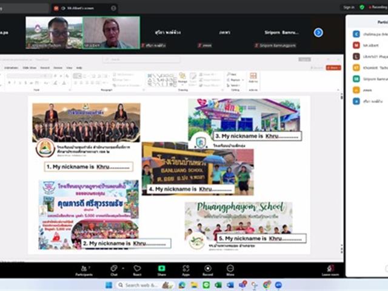Viewport: 388px width, 291px height.
Task: Select the Mr.Albert video thumbnail
Action: pos(111,32)
